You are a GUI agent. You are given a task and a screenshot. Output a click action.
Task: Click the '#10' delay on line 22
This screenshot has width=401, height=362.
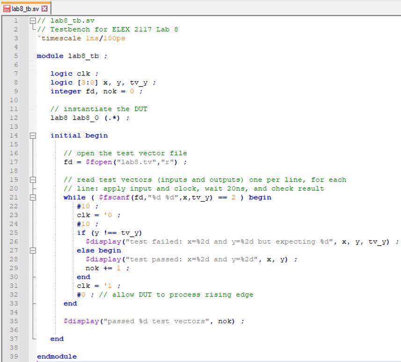83,206
